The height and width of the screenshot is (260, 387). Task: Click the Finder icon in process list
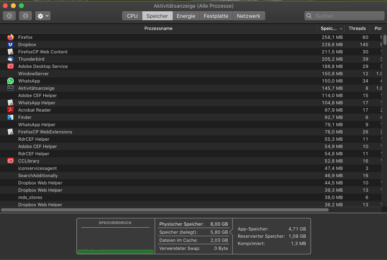pos(11,117)
